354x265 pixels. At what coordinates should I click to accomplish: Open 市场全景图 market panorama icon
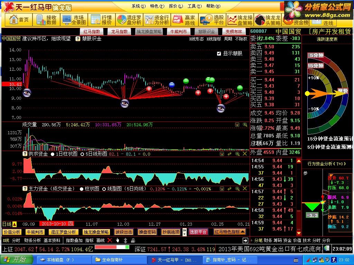[x=74, y=20]
